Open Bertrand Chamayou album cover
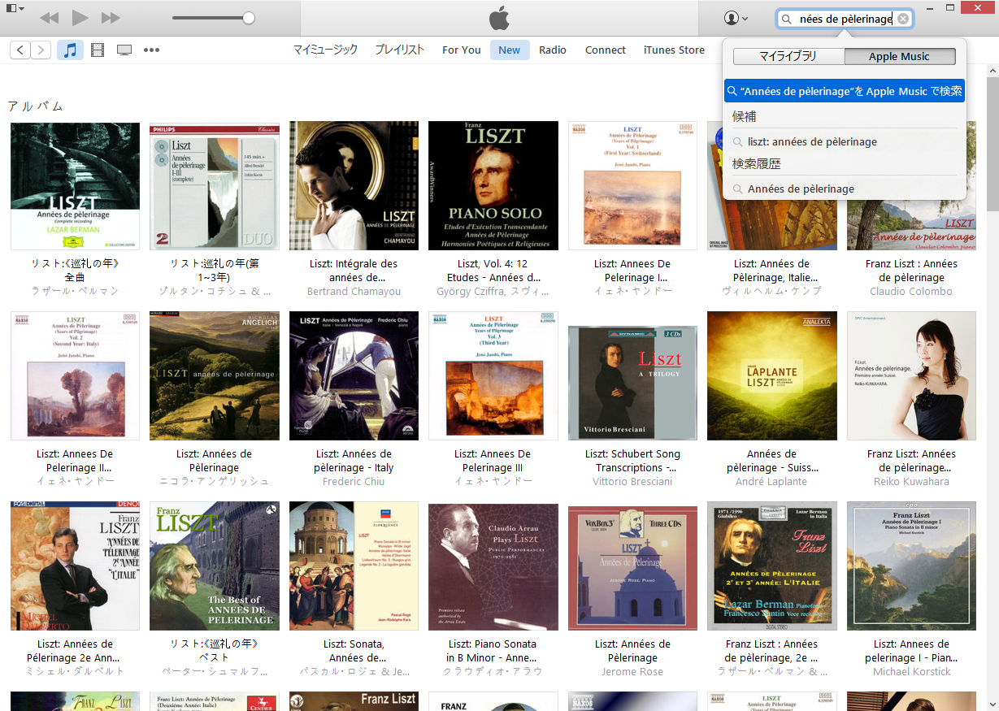 pos(354,185)
